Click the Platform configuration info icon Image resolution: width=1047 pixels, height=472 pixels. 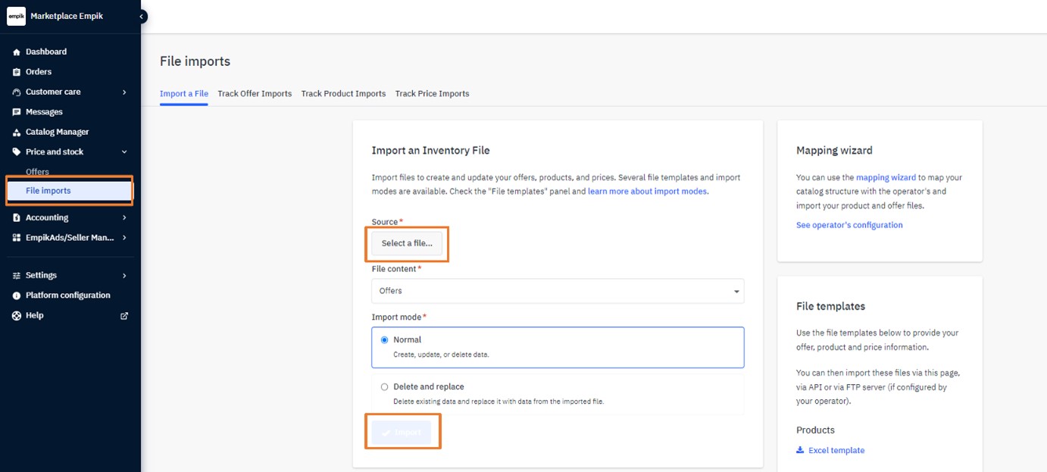(17, 295)
